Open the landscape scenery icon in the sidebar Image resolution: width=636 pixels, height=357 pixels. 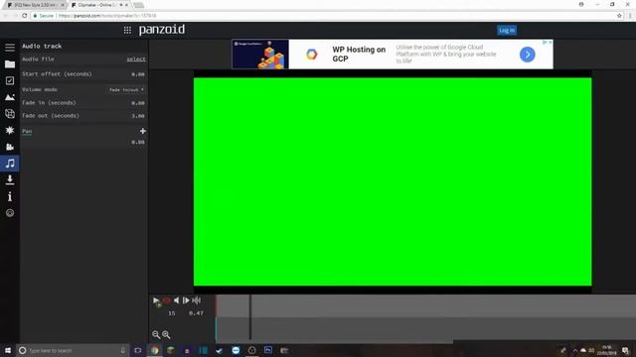pyautogui.click(x=10, y=97)
